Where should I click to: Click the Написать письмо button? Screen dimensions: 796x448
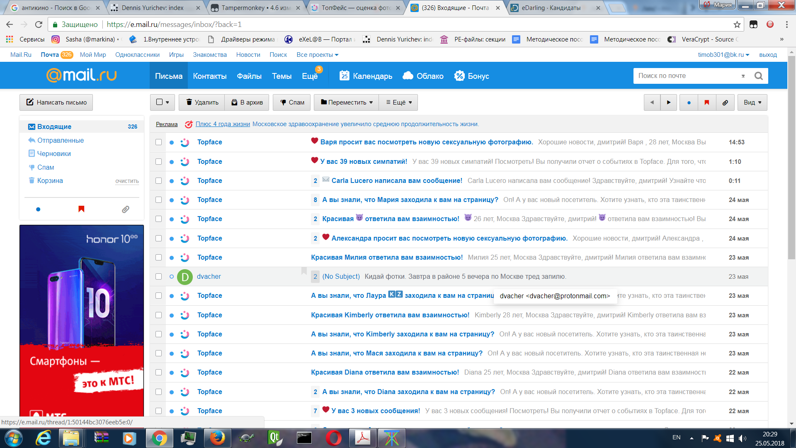(56, 102)
